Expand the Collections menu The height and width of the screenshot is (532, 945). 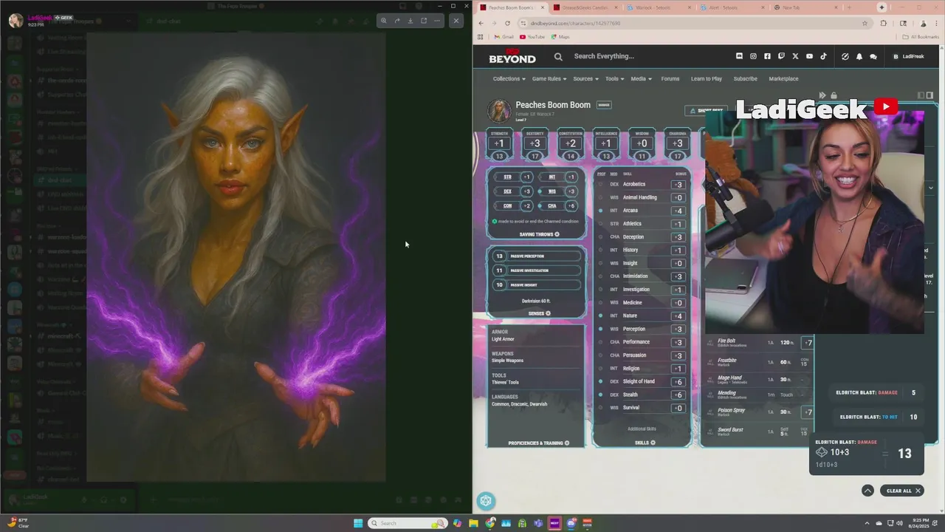click(509, 78)
